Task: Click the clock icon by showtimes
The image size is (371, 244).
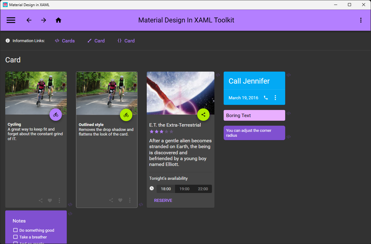Action: (x=152, y=188)
